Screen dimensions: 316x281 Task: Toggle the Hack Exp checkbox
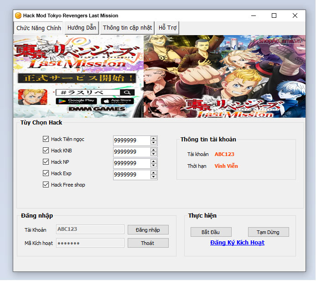click(x=46, y=173)
